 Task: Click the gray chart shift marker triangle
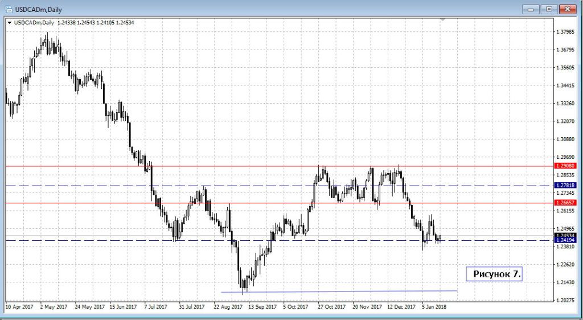coord(443,20)
